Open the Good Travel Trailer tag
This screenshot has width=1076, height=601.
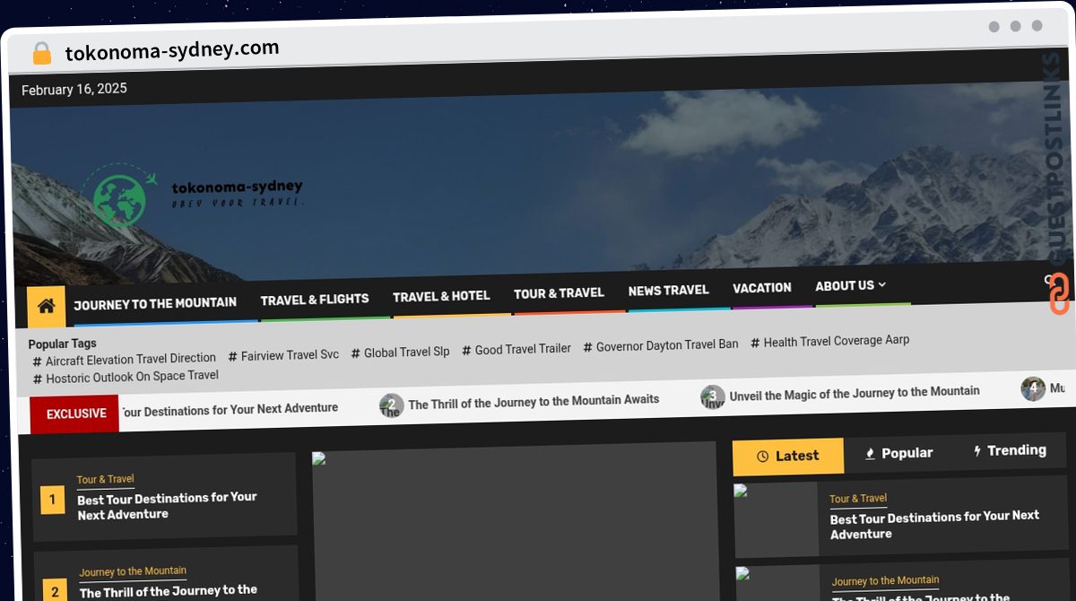523,349
